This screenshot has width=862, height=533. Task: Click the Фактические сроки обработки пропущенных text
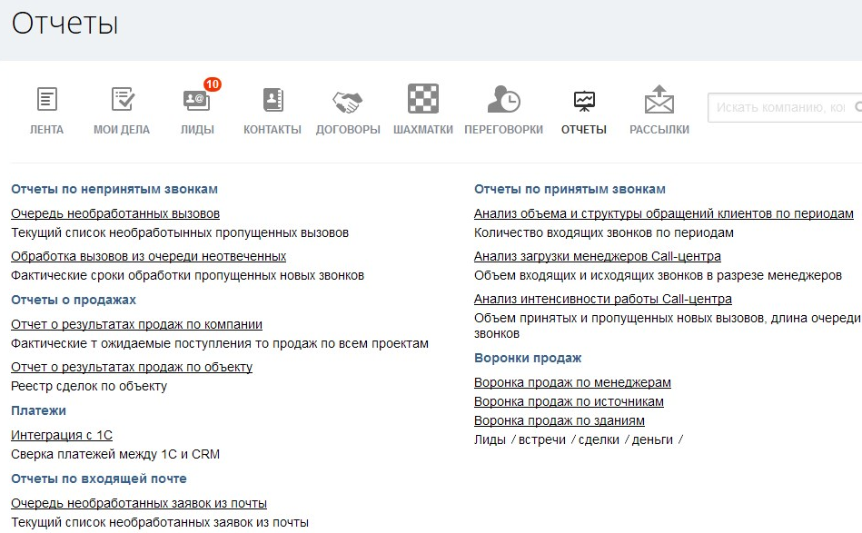tap(187, 276)
